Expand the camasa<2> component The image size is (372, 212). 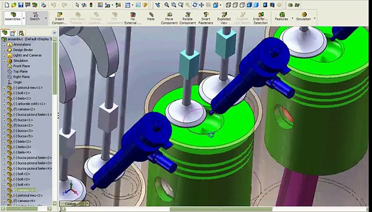click(4, 109)
